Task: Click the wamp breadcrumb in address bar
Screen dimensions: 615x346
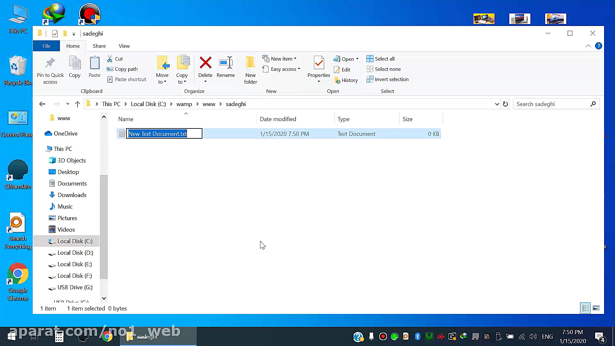Action: [x=184, y=104]
